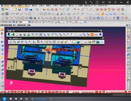
Task: Mute the video with speaker icon
Action: tap(32, 99)
